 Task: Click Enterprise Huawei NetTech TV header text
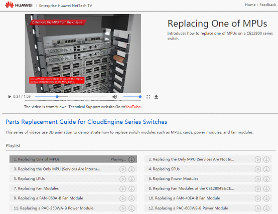[66, 6]
